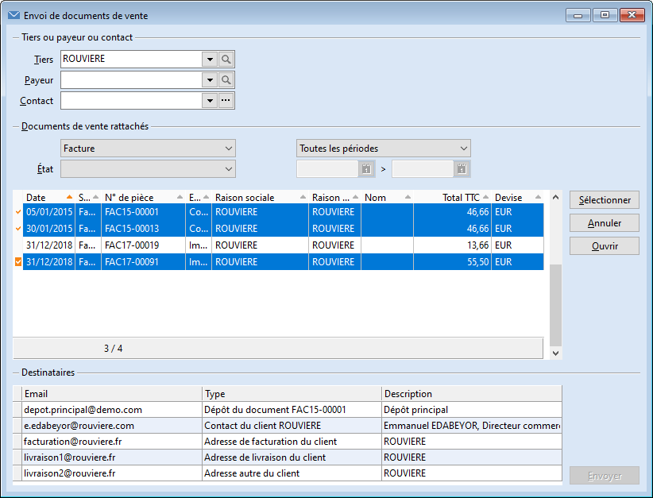
Task: Maximize the Envoi de documents window
Action: [605, 15]
